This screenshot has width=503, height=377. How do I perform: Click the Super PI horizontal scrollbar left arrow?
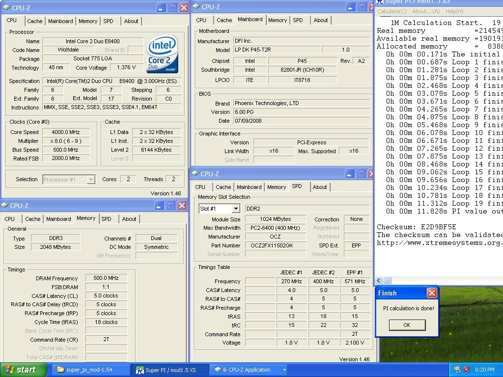point(379,281)
